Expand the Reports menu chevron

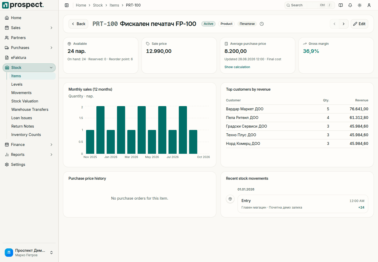click(x=51, y=155)
